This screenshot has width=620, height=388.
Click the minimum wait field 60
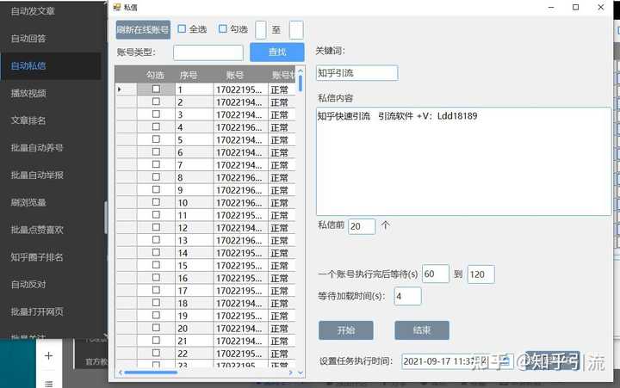[436, 274]
